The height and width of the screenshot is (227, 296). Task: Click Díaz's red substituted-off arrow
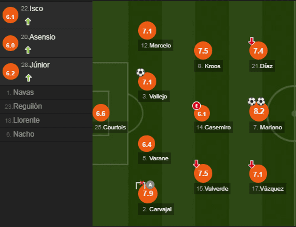coord(251,41)
